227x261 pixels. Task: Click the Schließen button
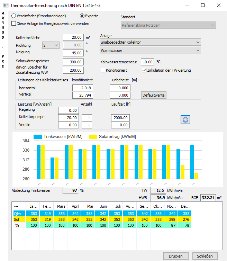pos(205,256)
